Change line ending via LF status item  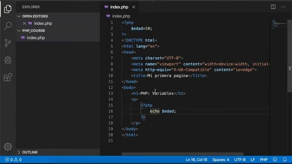(252, 159)
